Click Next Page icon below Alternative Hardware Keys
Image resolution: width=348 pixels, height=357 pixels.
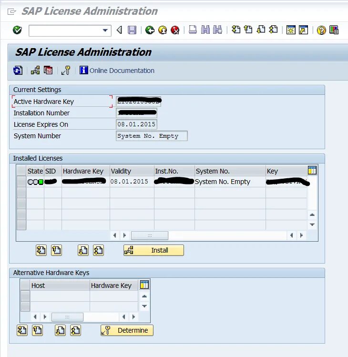(x=61, y=330)
